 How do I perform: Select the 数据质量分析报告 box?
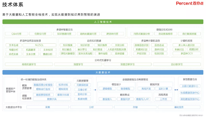pos(43,85)
